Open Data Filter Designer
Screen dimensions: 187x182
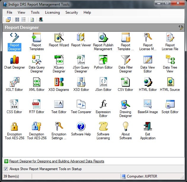[125, 64]
